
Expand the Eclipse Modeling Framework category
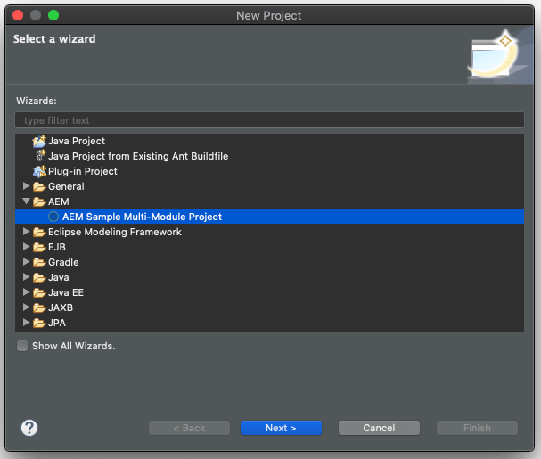click(26, 232)
